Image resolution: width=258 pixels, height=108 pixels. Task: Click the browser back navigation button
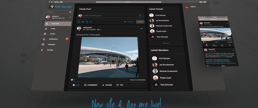55,2
